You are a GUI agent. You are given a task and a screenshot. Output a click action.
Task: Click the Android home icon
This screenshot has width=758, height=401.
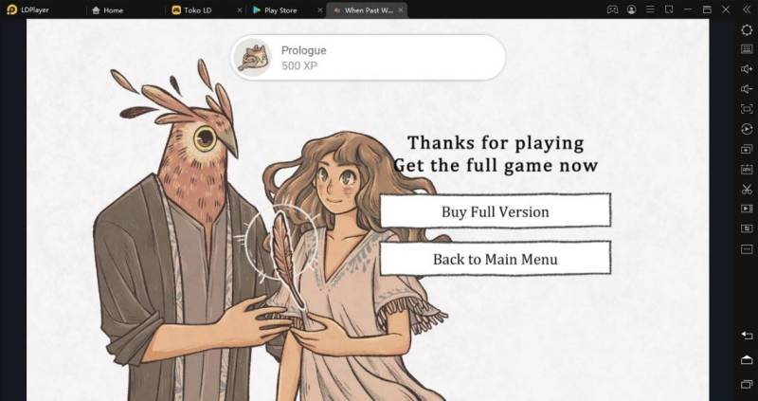coord(747,359)
